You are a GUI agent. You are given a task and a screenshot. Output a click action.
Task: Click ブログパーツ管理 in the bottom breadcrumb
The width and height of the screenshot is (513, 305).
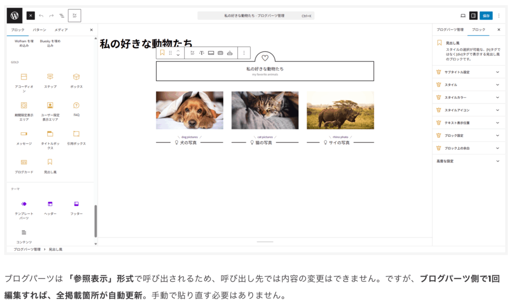coord(27,249)
